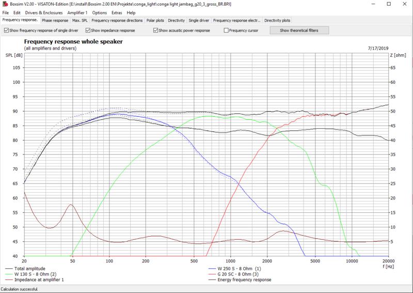Viewport: 413px width, 293px height.
Task: Open the Extras menu
Action: coord(117,12)
